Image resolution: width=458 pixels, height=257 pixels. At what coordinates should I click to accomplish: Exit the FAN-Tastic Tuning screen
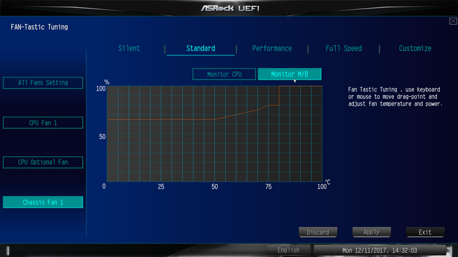coord(425,232)
